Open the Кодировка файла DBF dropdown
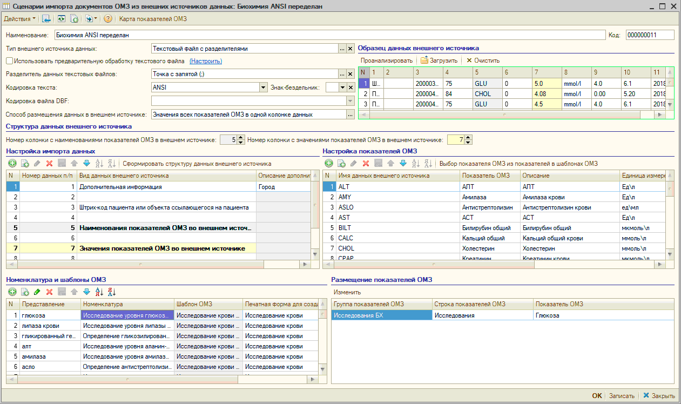This screenshot has width=681, height=404. (349, 100)
